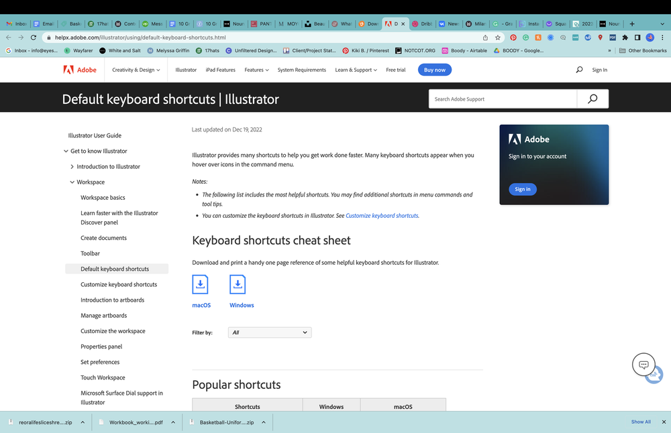Submit the Adobe Support search magnifier button

click(x=592, y=99)
